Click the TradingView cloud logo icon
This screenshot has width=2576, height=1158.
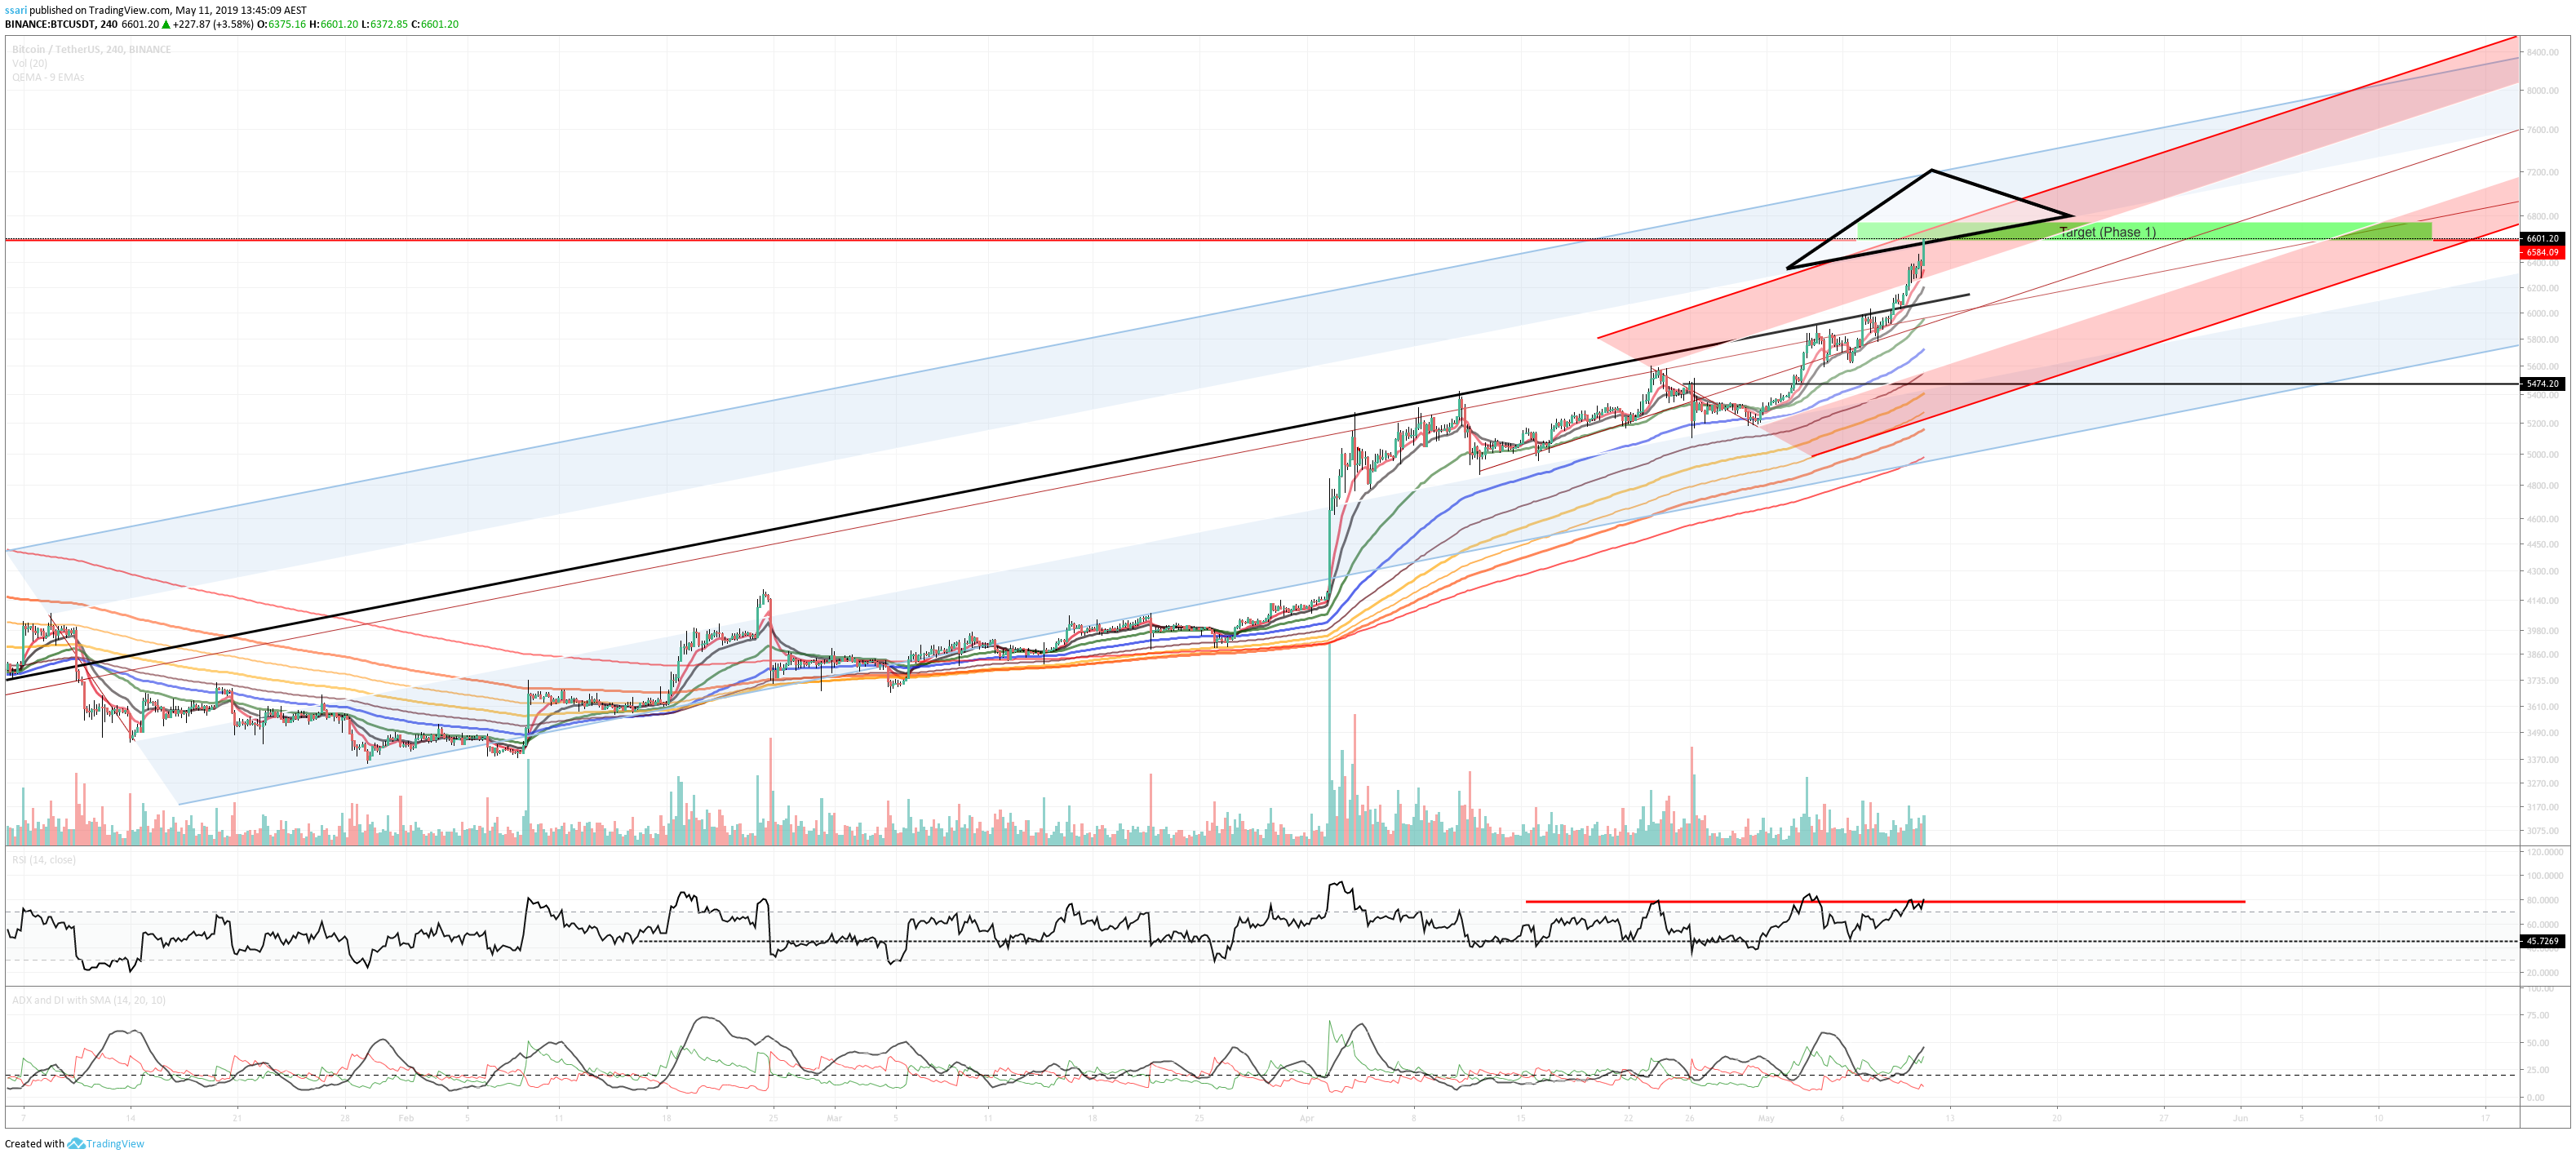(x=75, y=1143)
